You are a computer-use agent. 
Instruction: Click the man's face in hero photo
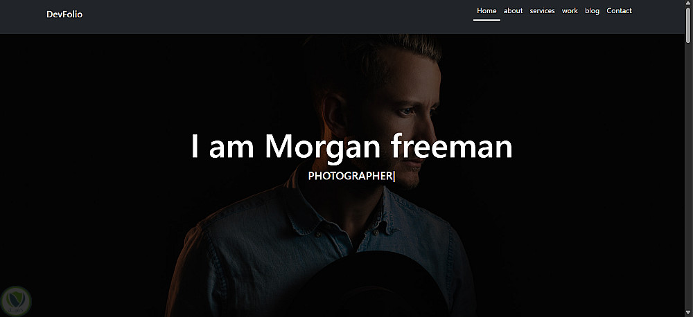pos(405,119)
